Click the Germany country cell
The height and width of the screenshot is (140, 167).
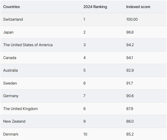click(11, 96)
